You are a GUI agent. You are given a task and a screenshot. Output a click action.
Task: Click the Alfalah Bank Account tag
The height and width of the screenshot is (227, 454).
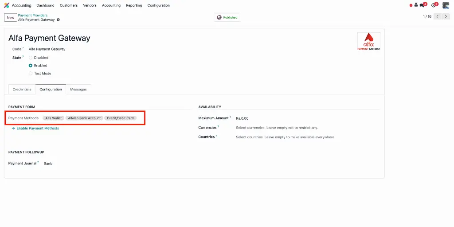coord(84,118)
